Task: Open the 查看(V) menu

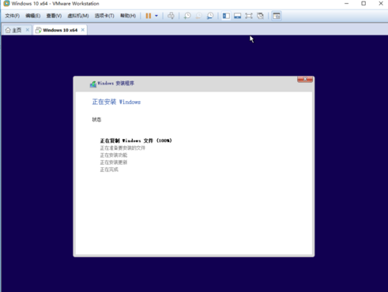Action: pyautogui.click(x=54, y=16)
